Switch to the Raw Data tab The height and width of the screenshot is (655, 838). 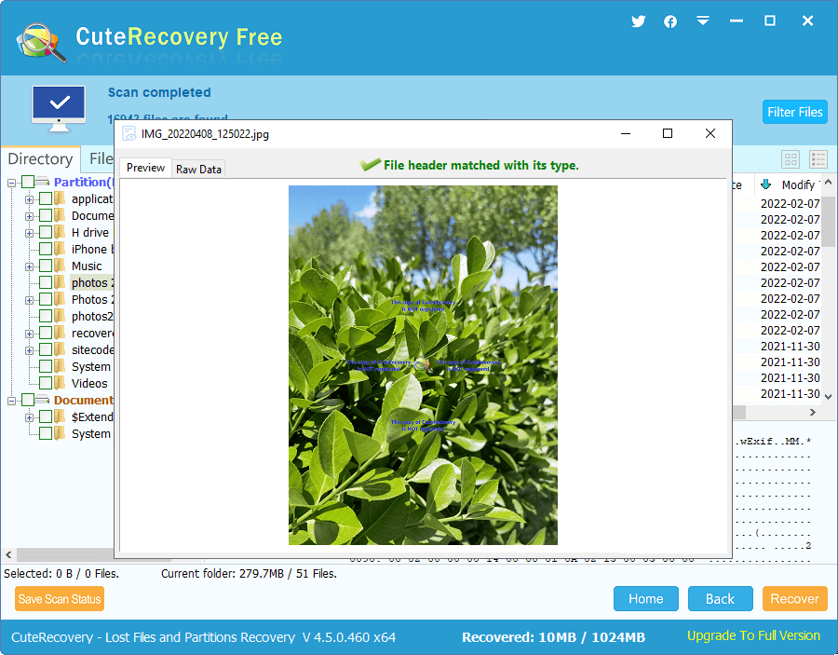point(198,169)
